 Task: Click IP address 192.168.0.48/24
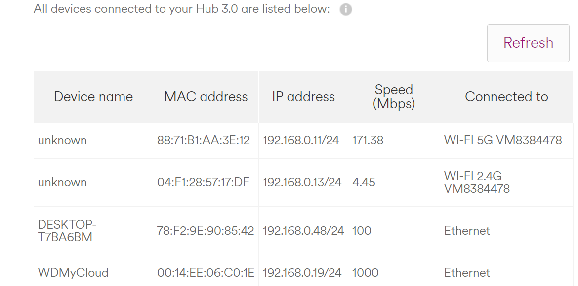303,231
